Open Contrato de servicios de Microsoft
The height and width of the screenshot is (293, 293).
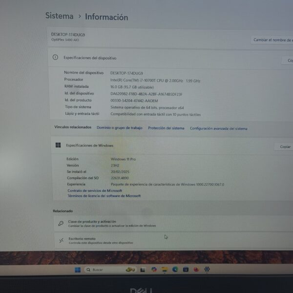coord(95,190)
